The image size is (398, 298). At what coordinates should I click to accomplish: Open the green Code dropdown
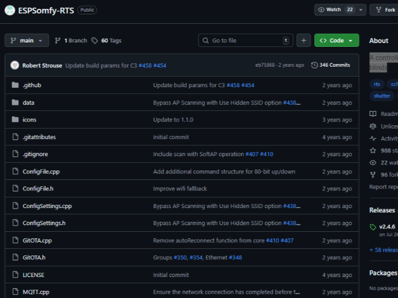point(337,40)
